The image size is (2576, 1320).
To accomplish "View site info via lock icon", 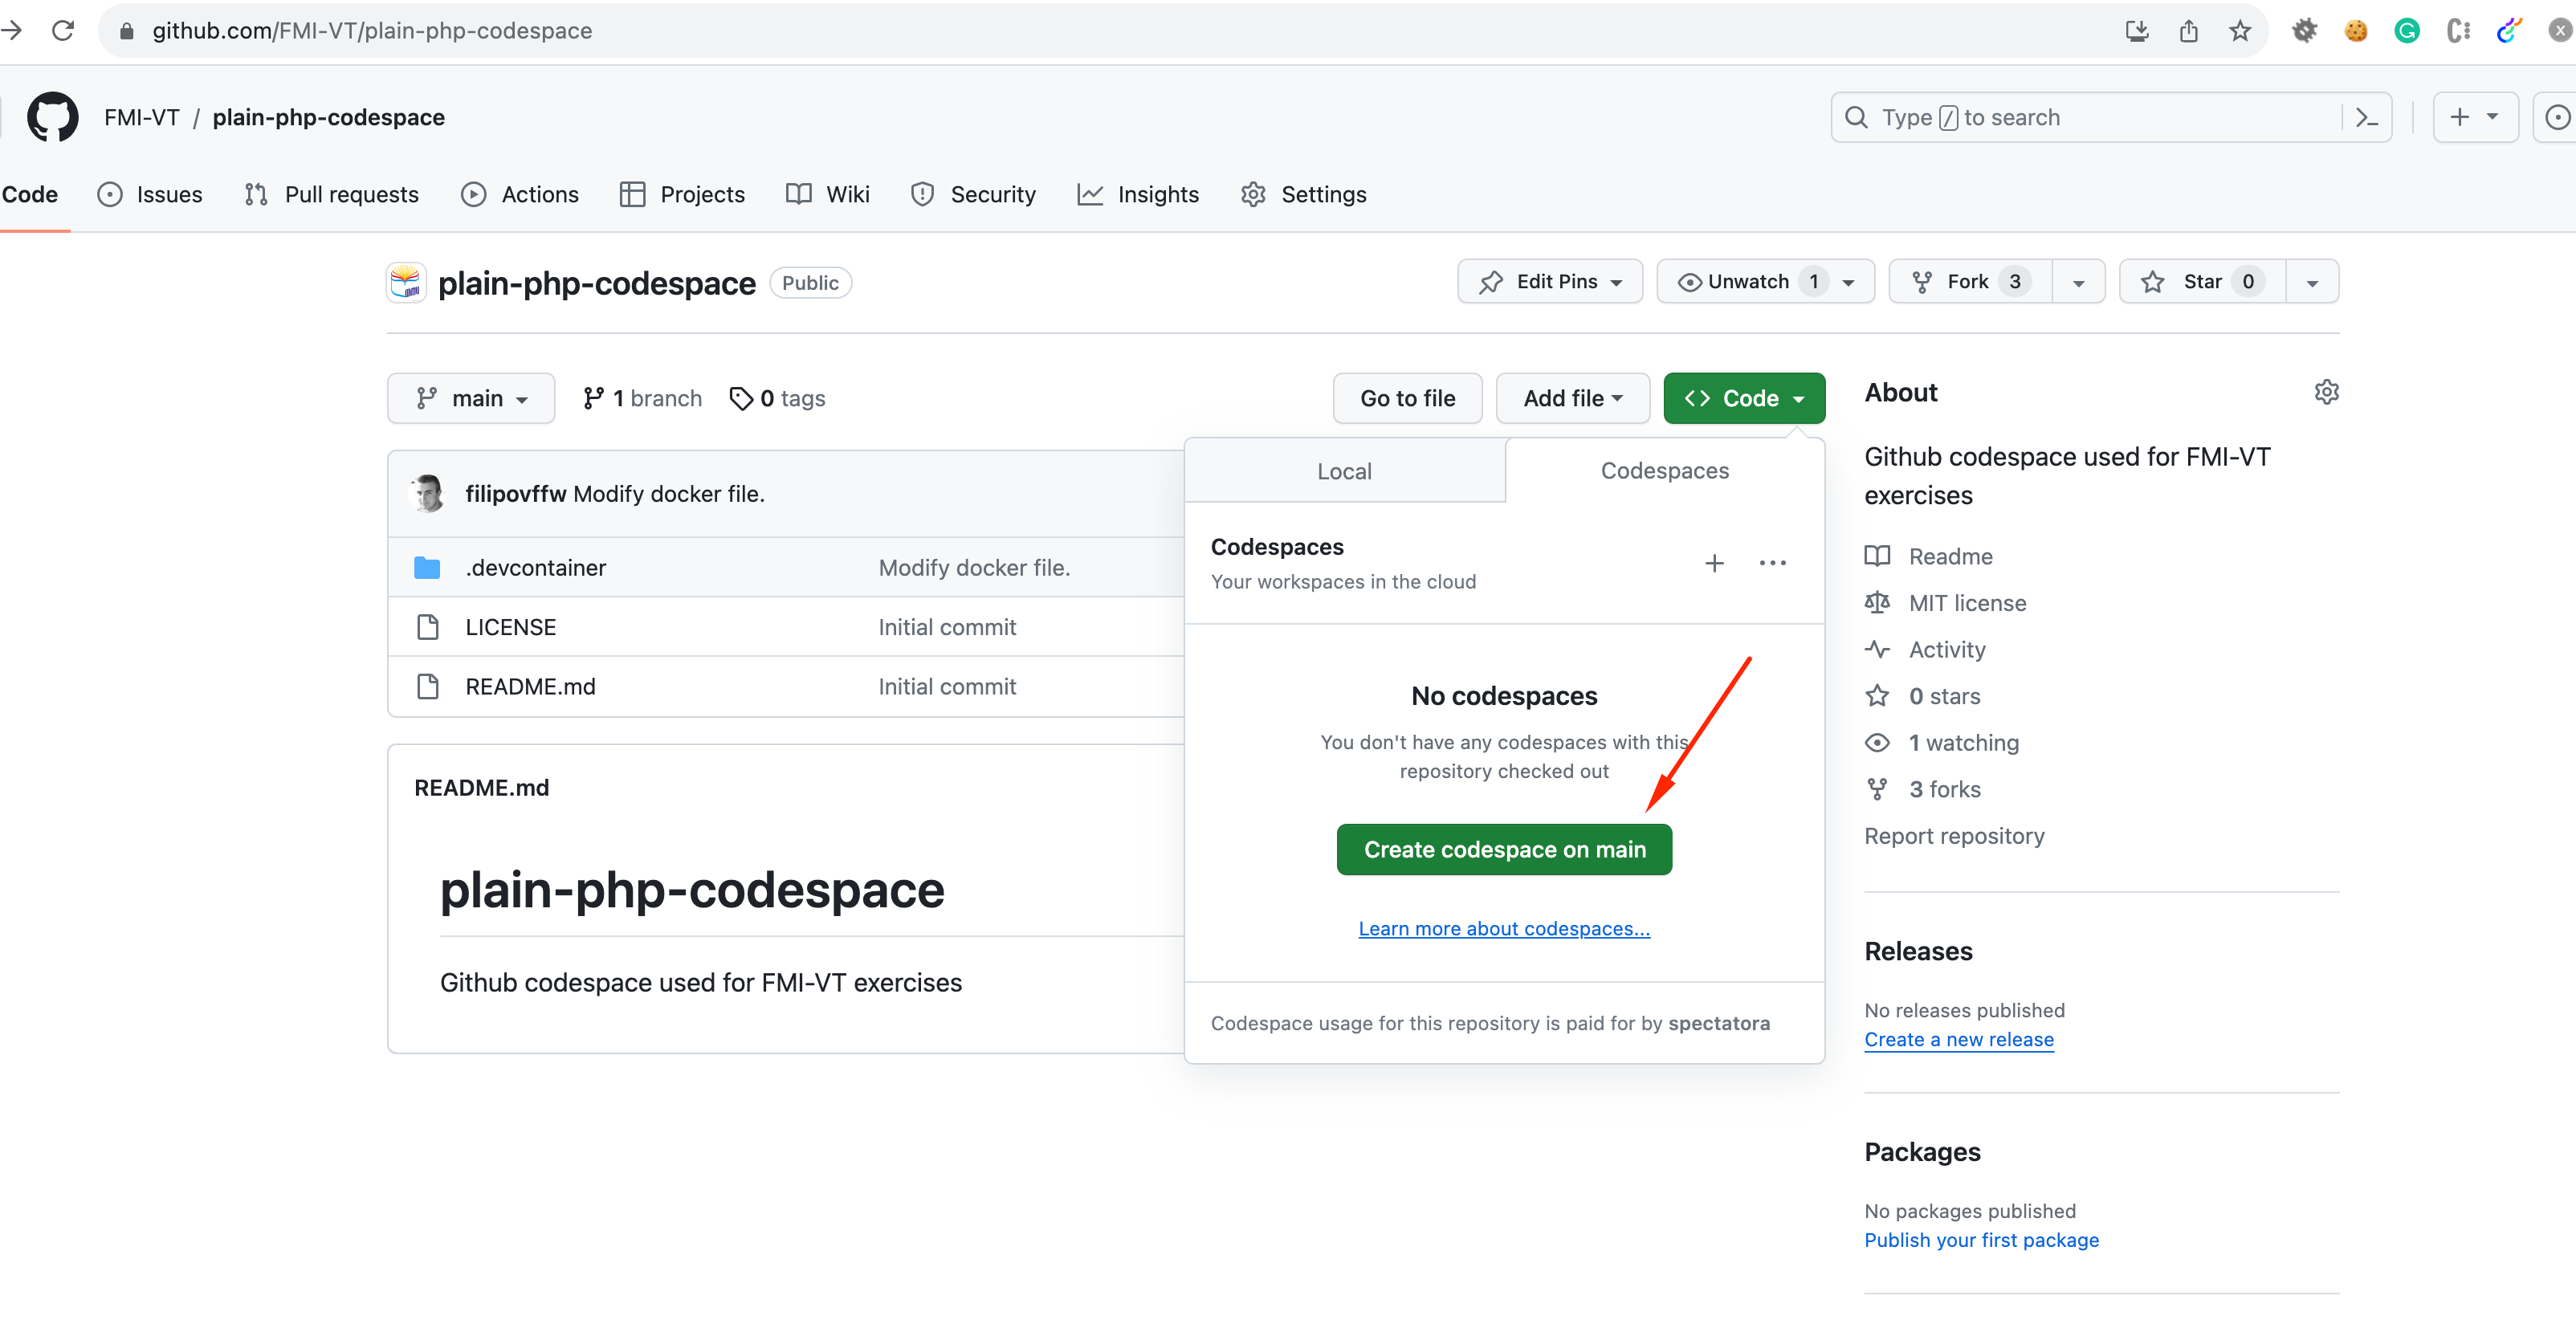I will (x=127, y=31).
